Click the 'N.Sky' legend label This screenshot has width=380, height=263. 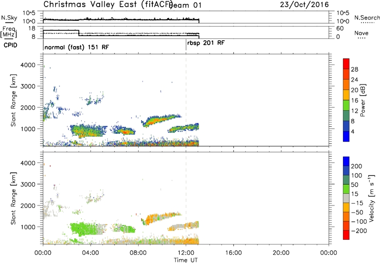[x=9, y=18]
